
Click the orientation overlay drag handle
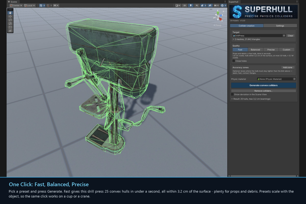tap(211, 9)
